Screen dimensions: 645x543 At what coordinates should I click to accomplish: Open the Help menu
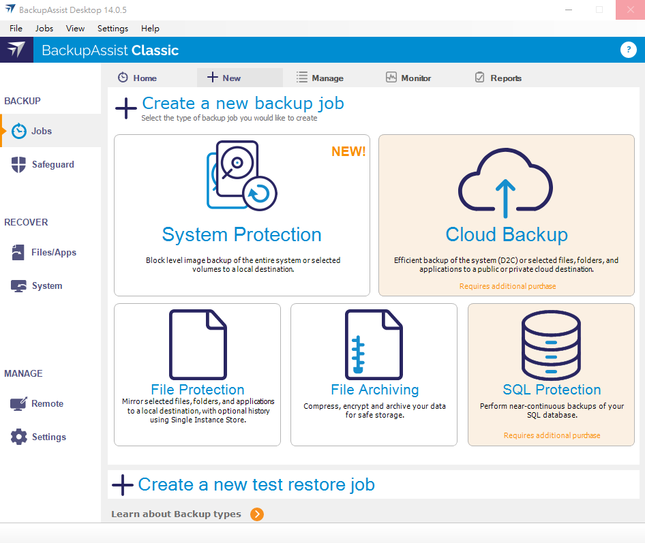150,29
